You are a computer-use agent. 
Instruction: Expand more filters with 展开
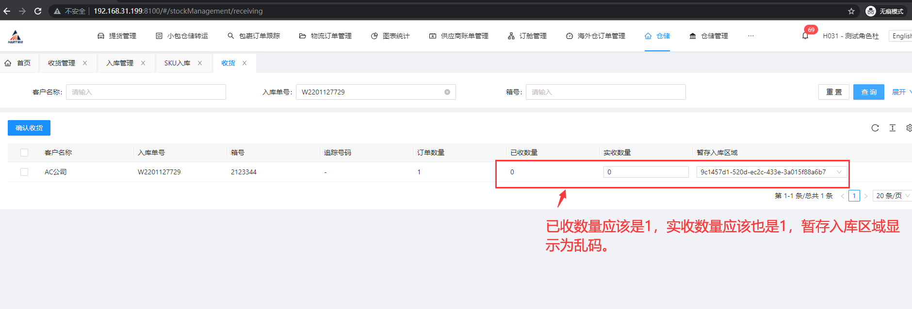click(900, 92)
